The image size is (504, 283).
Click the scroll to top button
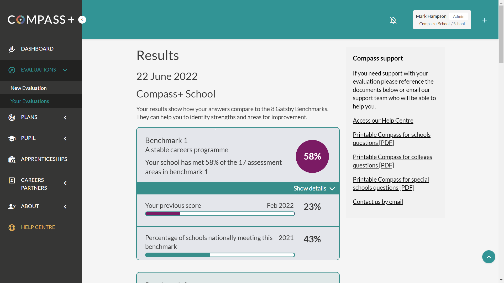(x=489, y=257)
